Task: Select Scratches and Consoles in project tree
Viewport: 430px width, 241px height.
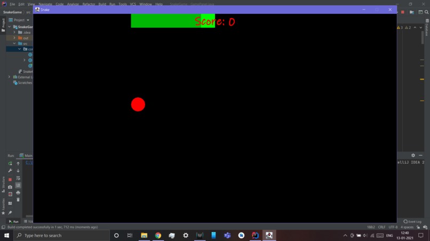Action: (22, 82)
